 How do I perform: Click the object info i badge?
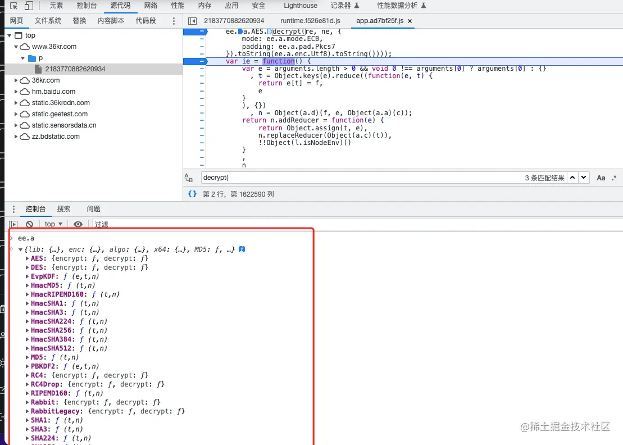tap(242, 249)
